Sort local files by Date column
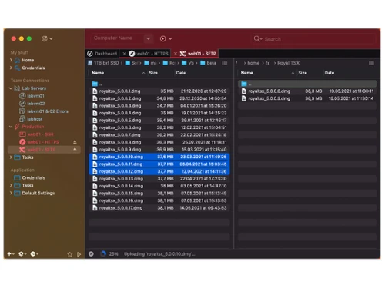 (181, 73)
